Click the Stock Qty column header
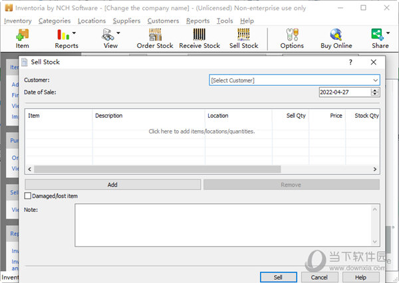The width and height of the screenshot is (399, 283). pyautogui.click(x=362, y=116)
